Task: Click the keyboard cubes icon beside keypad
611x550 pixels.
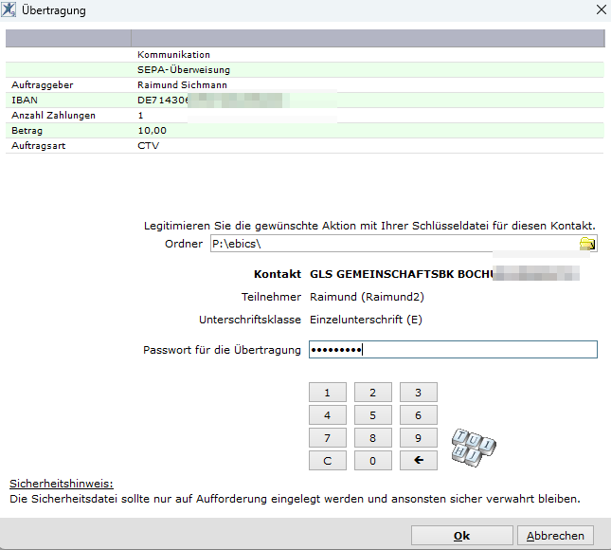Action: click(473, 445)
